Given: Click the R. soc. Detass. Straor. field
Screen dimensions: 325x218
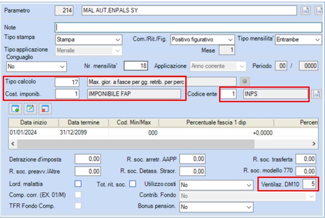Looking at the screenshot, I should click(193, 171).
